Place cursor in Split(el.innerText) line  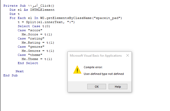pos(46,22)
